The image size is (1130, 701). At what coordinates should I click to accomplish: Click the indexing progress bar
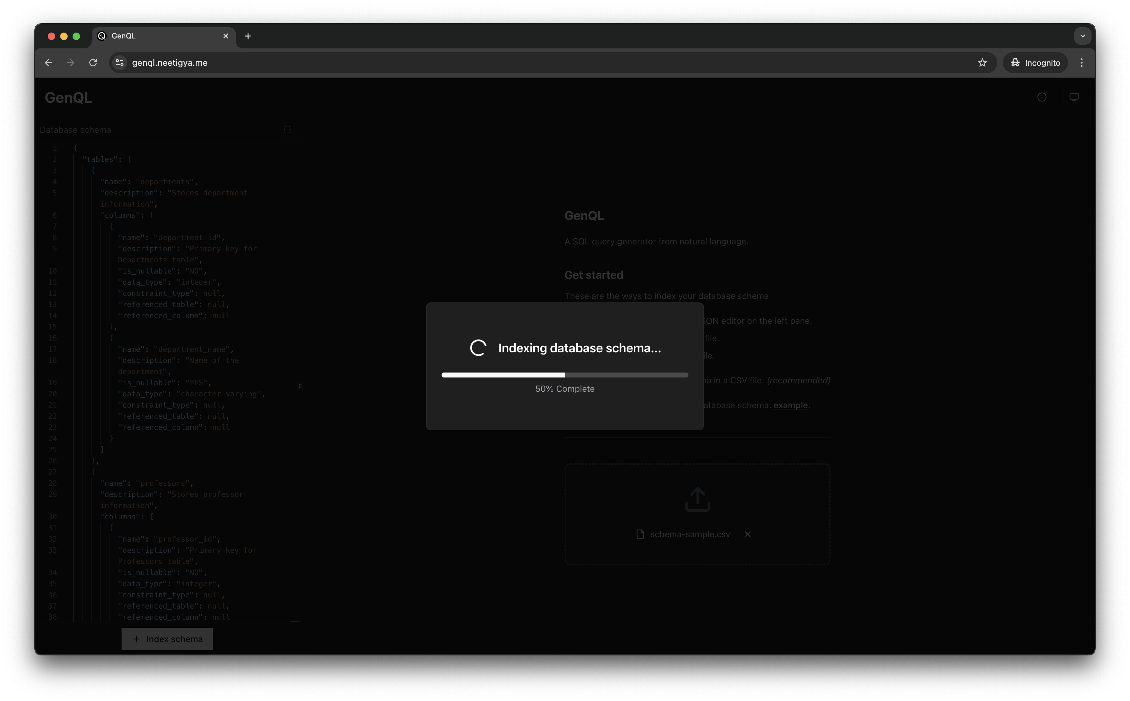[x=565, y=375]
